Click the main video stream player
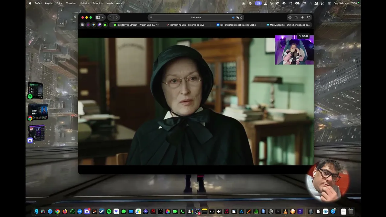Screen dimensions: 386x217 tap(196, 101)
